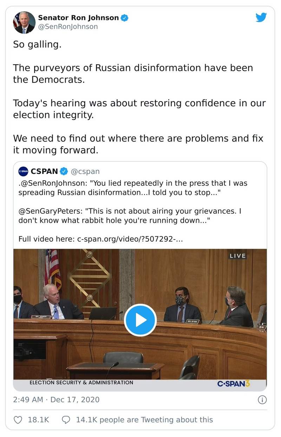Like the tweet with the heart icon
This screenshot has width=281, height=437.
(18, 419)
